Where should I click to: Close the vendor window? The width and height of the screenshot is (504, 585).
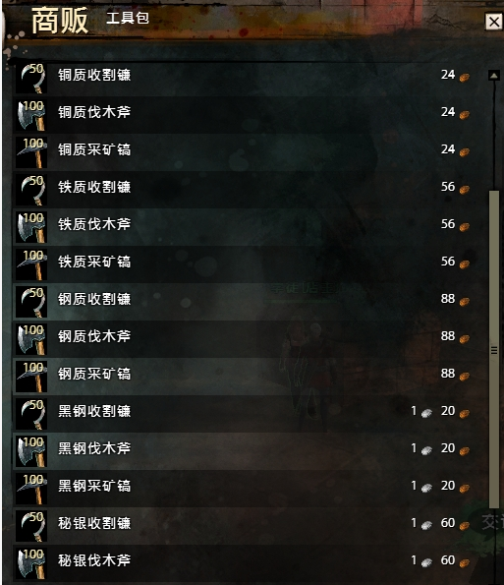(494, 22)
